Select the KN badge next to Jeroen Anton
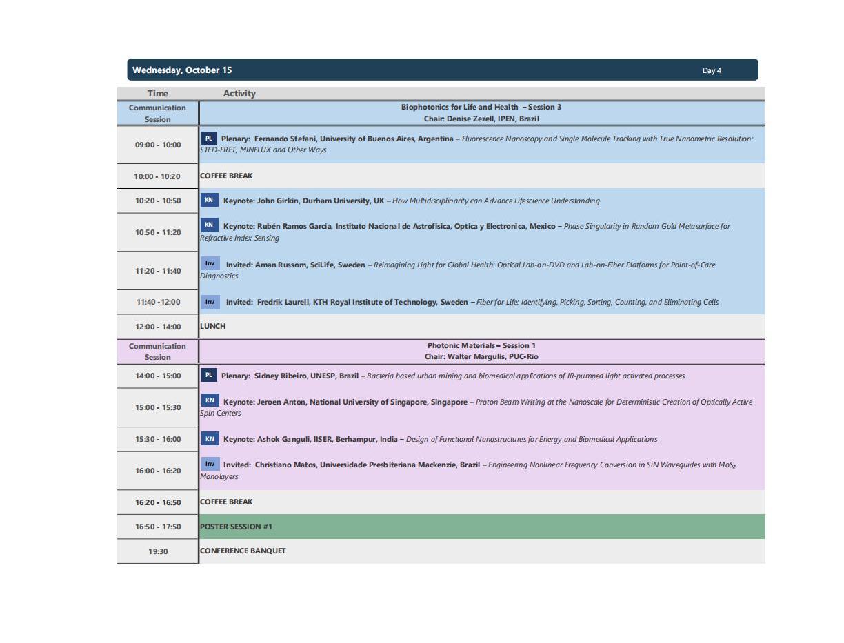Image resolution: width=844 pixels, height=643 pixels. tap(210, 401)
